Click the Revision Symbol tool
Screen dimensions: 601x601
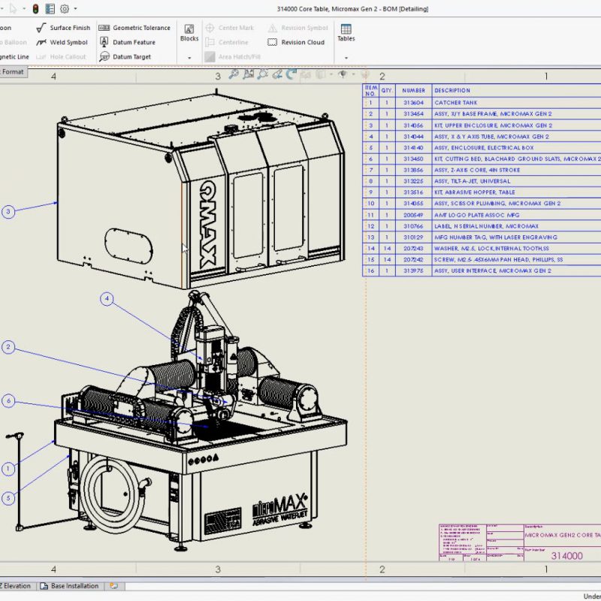click(297, 28)
